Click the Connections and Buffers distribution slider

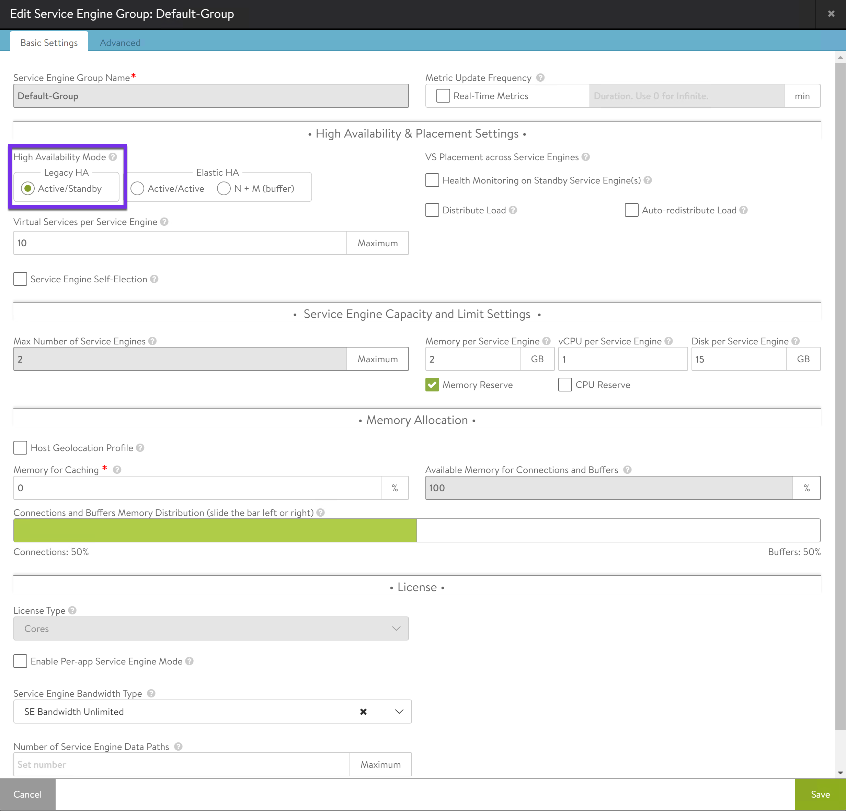point(416,530)
